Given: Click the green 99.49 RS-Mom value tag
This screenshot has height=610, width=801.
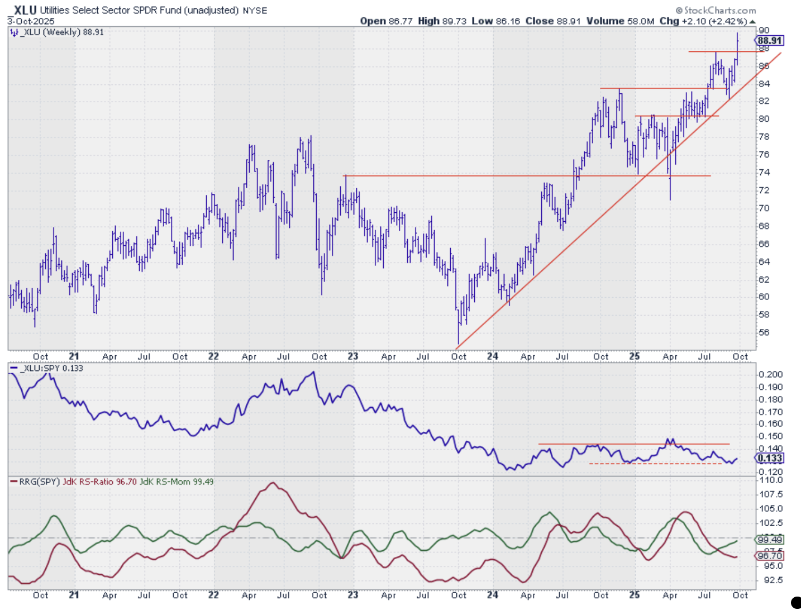Looking at the screenshot, I should pyautogui.click(x=769, y=540).
